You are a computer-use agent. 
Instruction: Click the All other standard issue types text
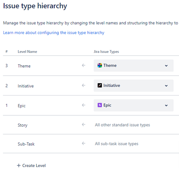coord(122,125)
